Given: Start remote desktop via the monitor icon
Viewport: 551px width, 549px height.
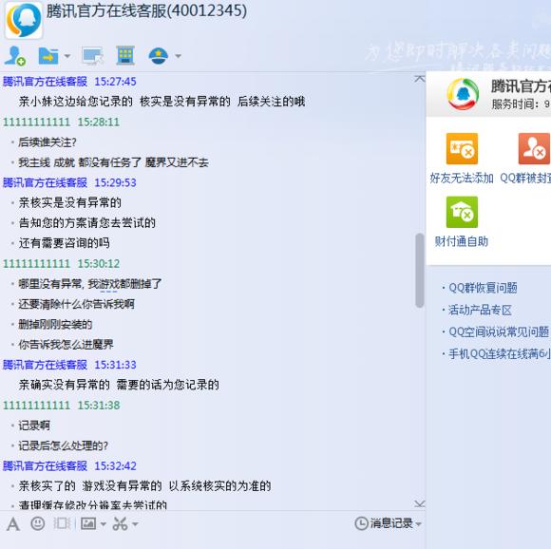Looking at the screenshot, I should (92, 55).
